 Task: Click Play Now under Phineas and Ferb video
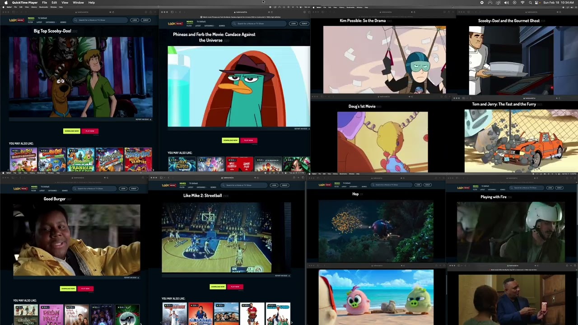point(249,140)
